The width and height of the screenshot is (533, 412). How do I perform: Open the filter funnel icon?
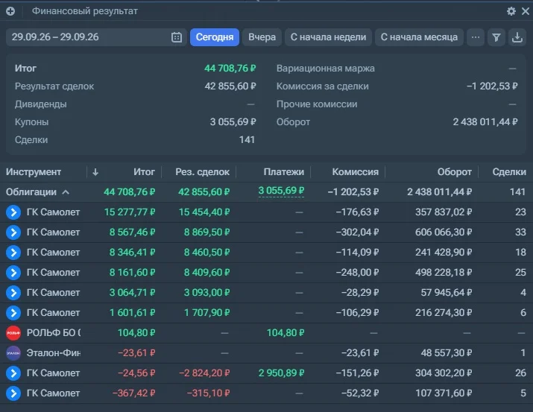pyautogui.click(x=496, y=37)
